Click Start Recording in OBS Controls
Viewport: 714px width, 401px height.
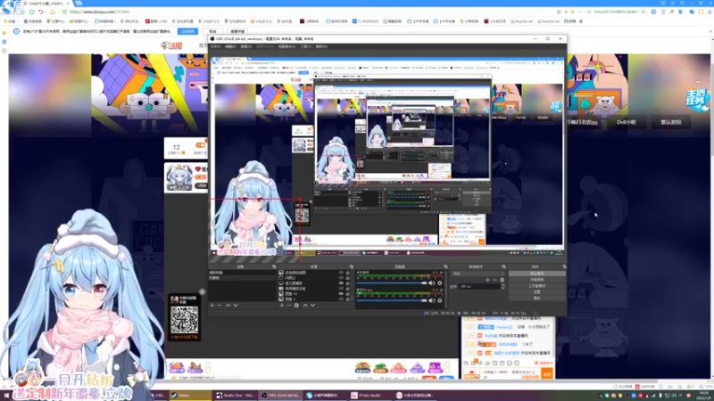(537, 280)
